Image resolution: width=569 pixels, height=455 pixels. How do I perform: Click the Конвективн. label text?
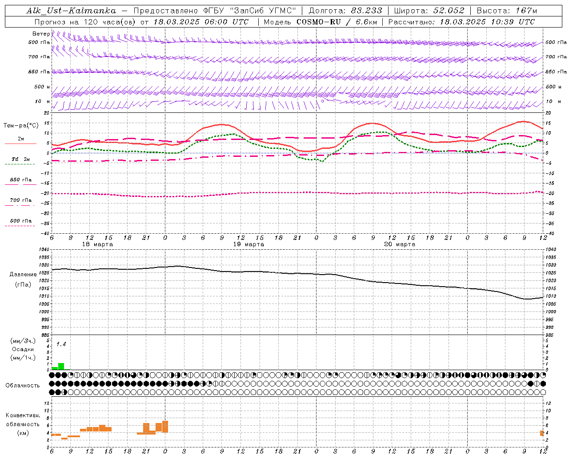click(x=23, y=415)
